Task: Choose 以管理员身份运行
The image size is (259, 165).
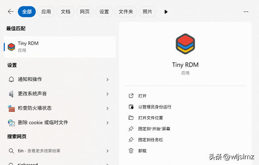Action: [x=155, y=107]
